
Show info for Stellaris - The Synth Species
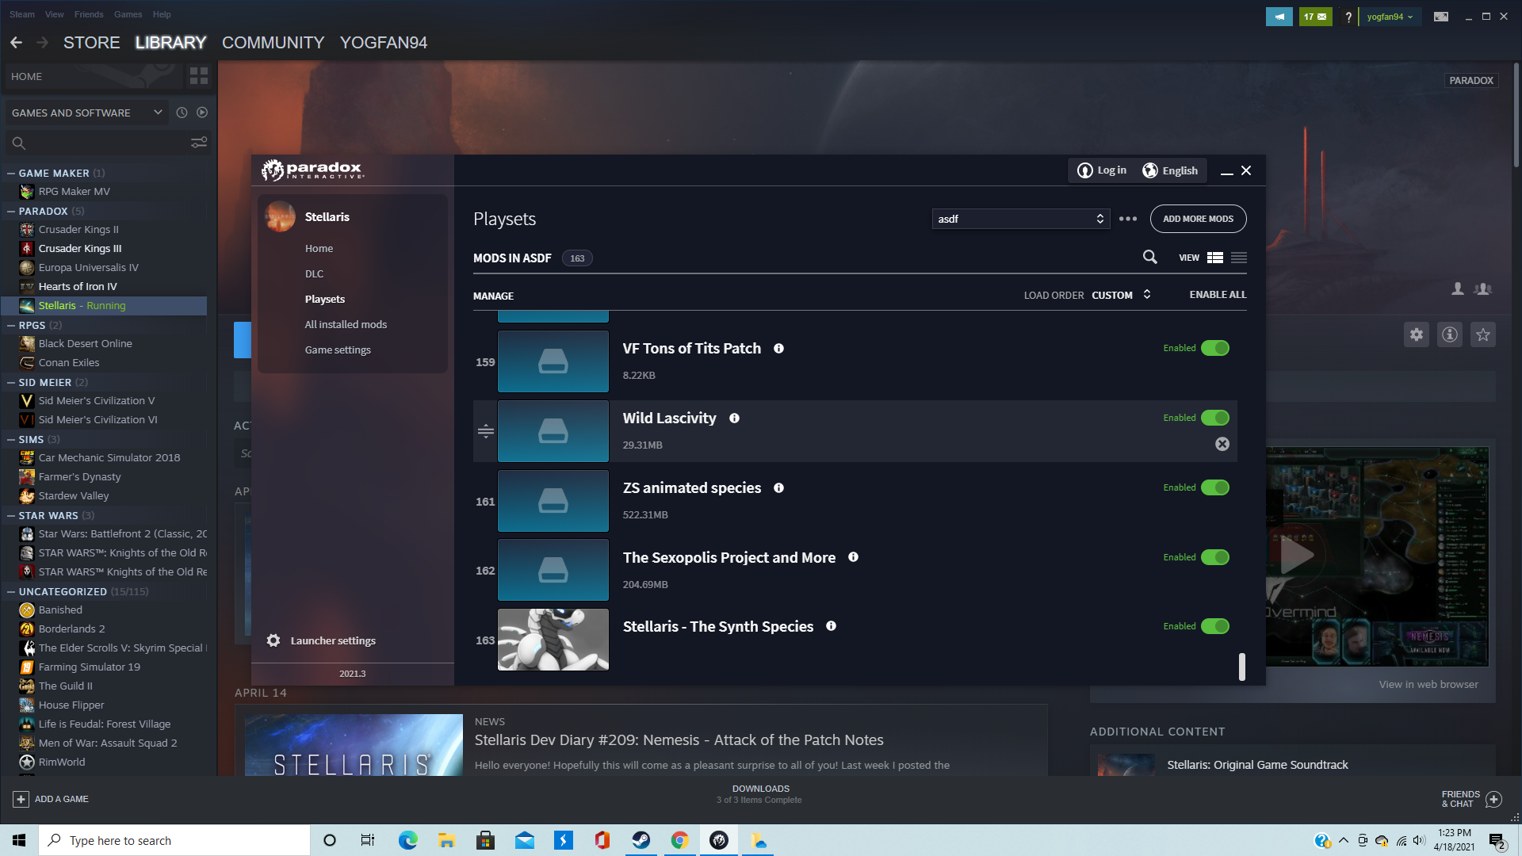[x=831, y=626]
